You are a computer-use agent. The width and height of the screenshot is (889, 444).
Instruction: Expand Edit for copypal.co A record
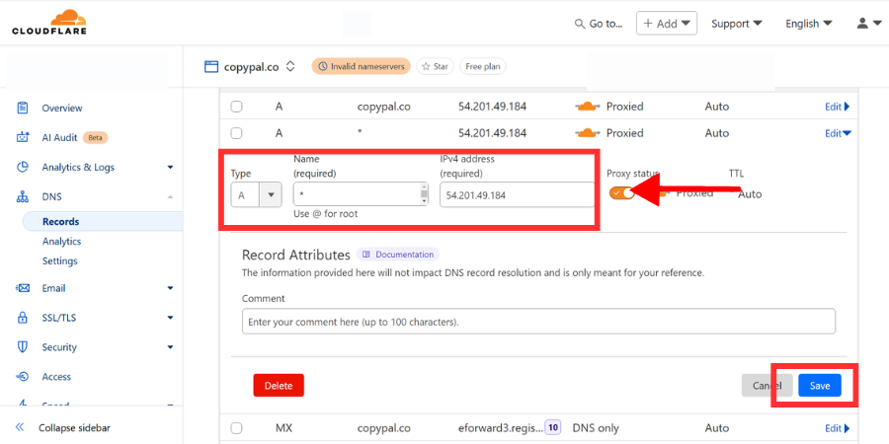click(x=838, y=107)
